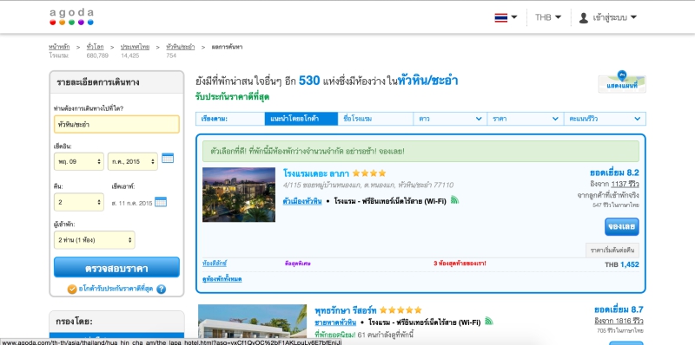Click ดูห้องพักทั้งหมด link
The width and height of the screenshot is (695, 345).
222,279
